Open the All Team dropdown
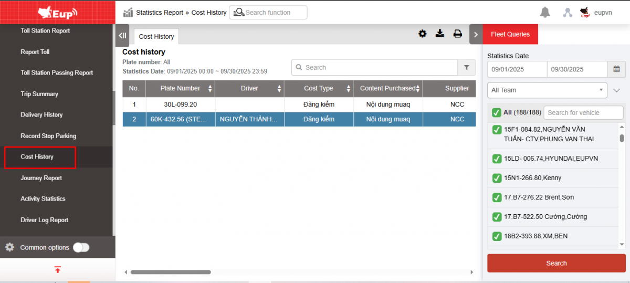The image size is (630, 283). (547, 90)
